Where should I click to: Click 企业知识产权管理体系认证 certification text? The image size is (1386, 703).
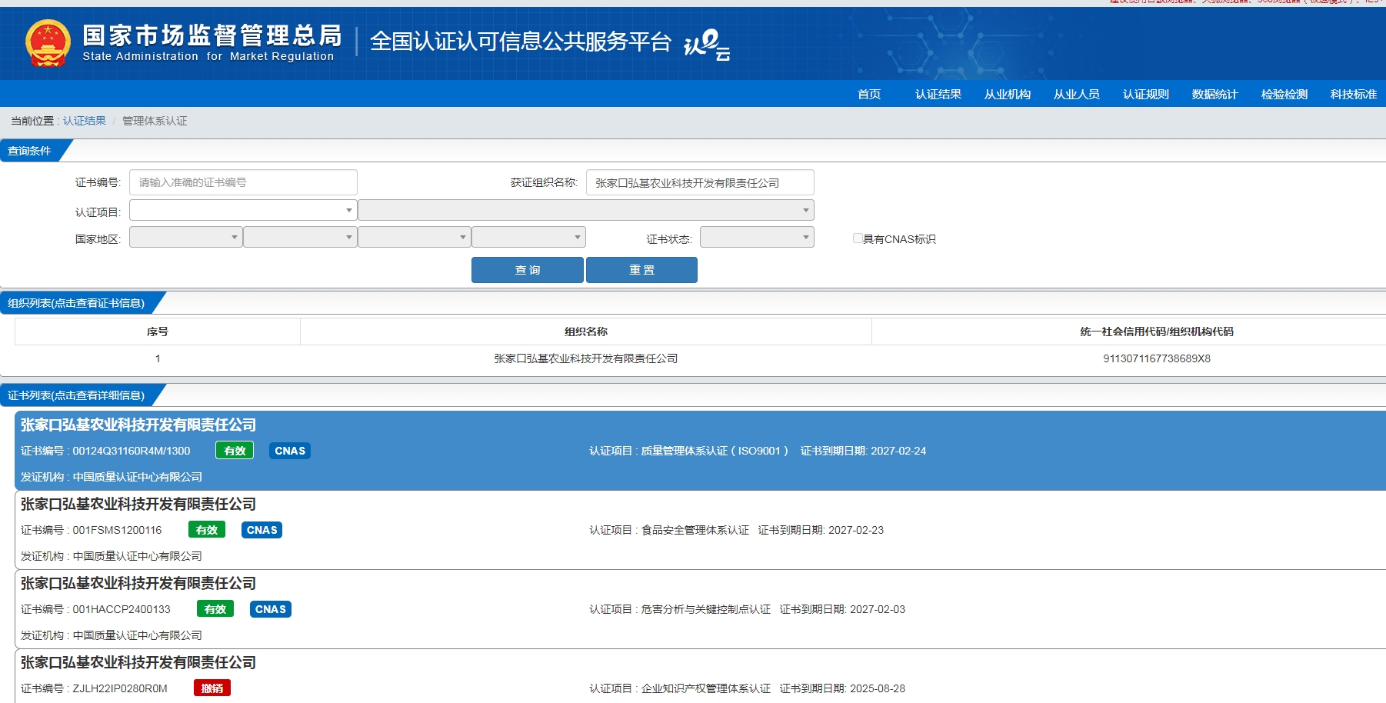(x=706, y=688)
